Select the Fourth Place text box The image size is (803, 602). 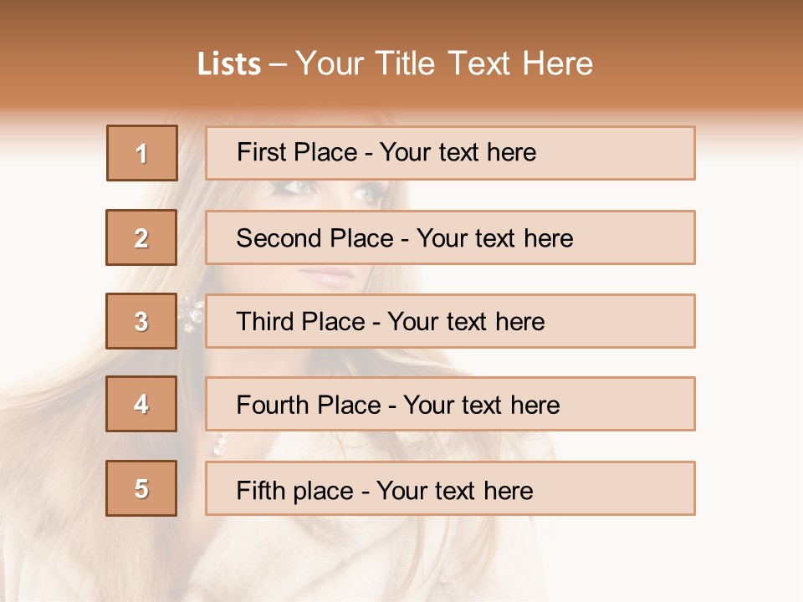450,404
